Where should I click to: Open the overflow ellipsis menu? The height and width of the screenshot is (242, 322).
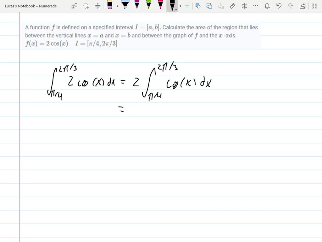point(255,6)
